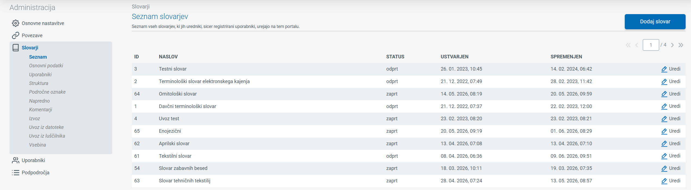Image resolution: width=691 pixels, height=190 pixels.
Task: Jump to the last page with double-right arrows
Action: (681, 45)
